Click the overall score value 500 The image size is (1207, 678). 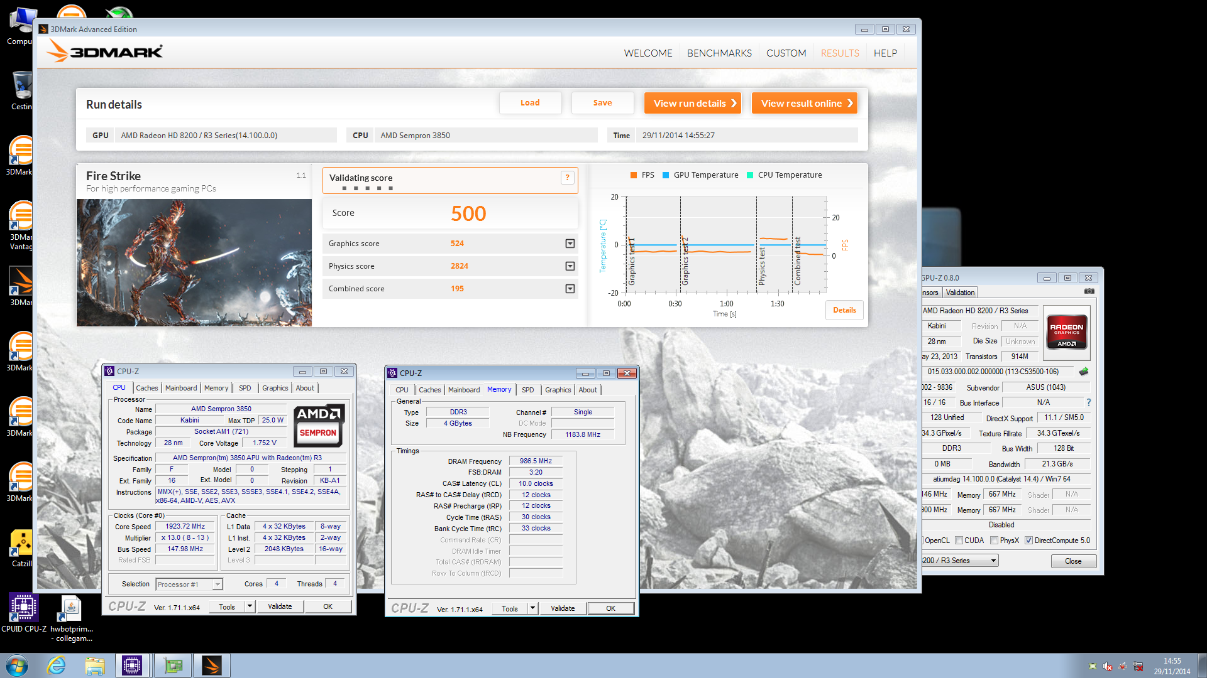(x=468, y=213)
